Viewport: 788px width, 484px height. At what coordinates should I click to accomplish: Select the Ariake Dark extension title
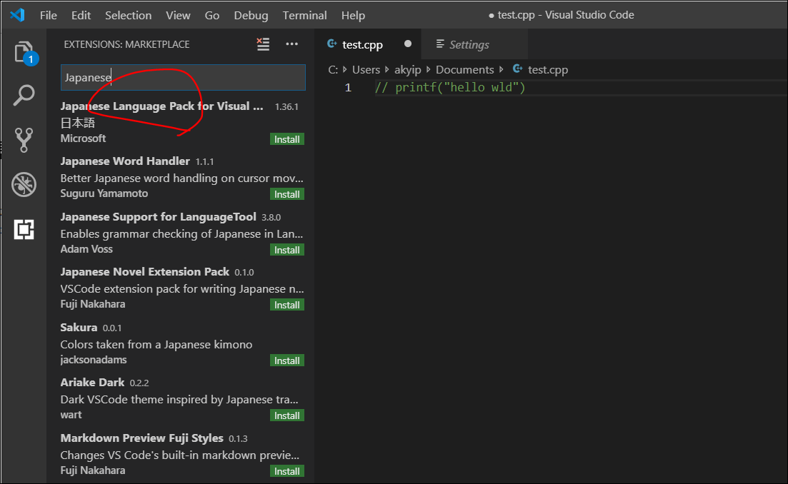(x=92, y=382)
